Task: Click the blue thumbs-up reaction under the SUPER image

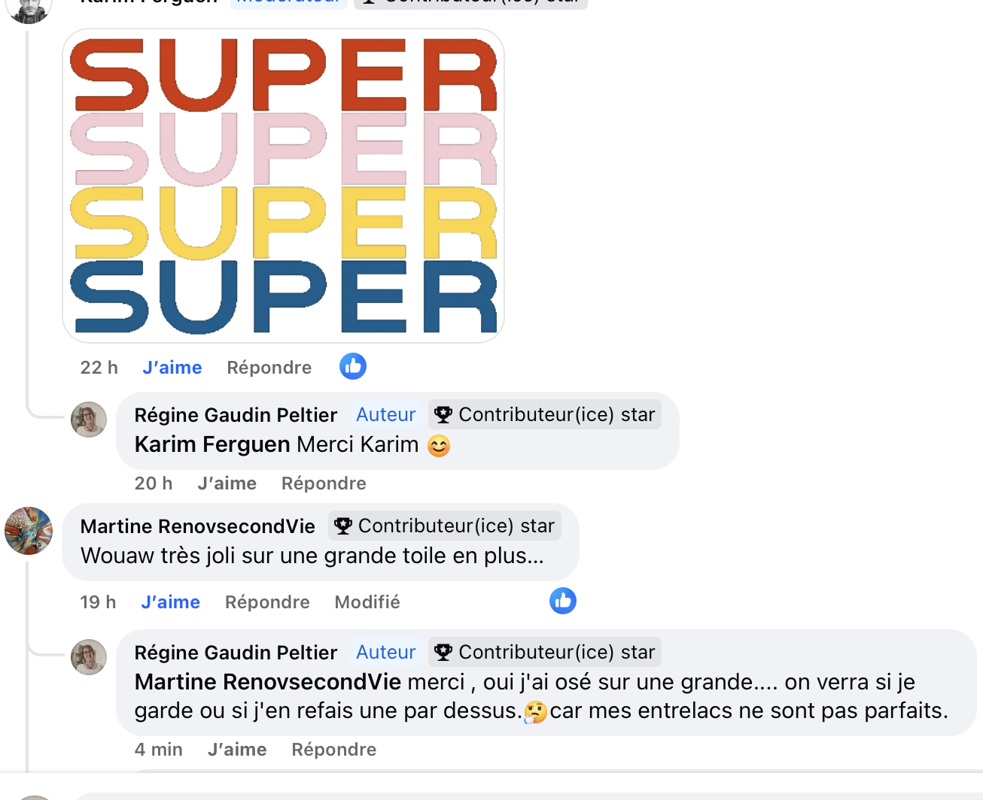Action: [353, 366]
